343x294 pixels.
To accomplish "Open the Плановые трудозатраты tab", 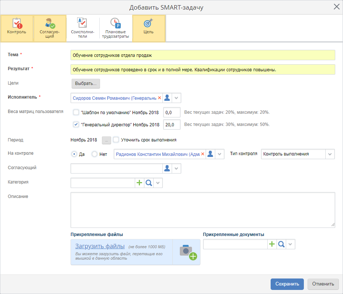I will tap(116, 28).
